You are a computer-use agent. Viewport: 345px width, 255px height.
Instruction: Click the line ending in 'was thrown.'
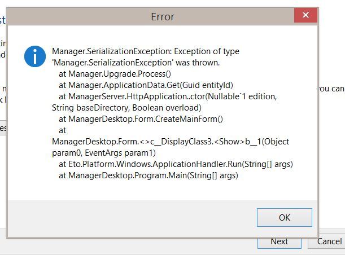(118, 63)
